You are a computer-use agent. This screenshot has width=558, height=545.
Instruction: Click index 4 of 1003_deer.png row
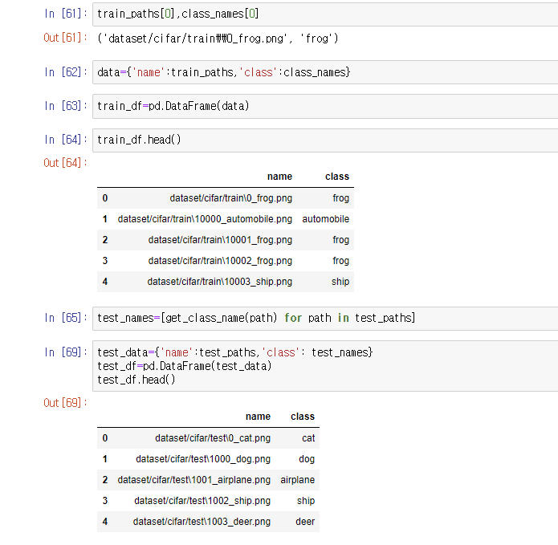coord(105,522)
